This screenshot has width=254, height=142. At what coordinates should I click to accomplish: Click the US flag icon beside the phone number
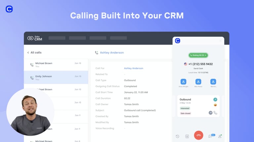[x=186, y=64]
